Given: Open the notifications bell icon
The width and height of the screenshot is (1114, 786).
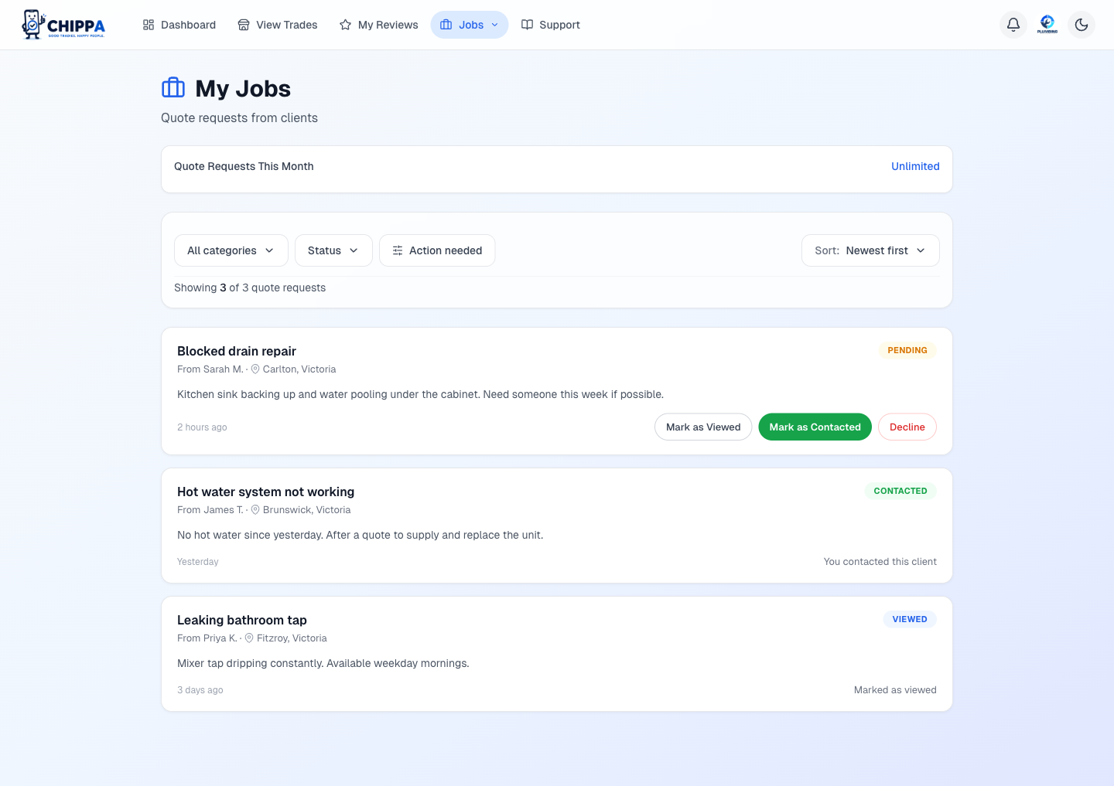Looking at the screenshot, I should click(1013, 25).
